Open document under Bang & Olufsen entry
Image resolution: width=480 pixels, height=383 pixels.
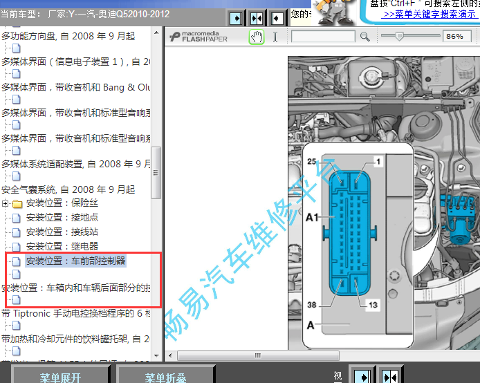pyautogui.click(x=16, y=100)
